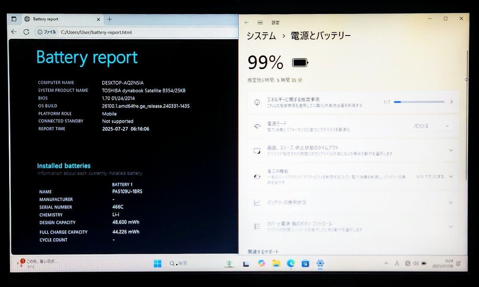The width and height of the screenshot is (479, 287).
Task: Click the IME input mode indicator
Action: (x=397, y=263)
